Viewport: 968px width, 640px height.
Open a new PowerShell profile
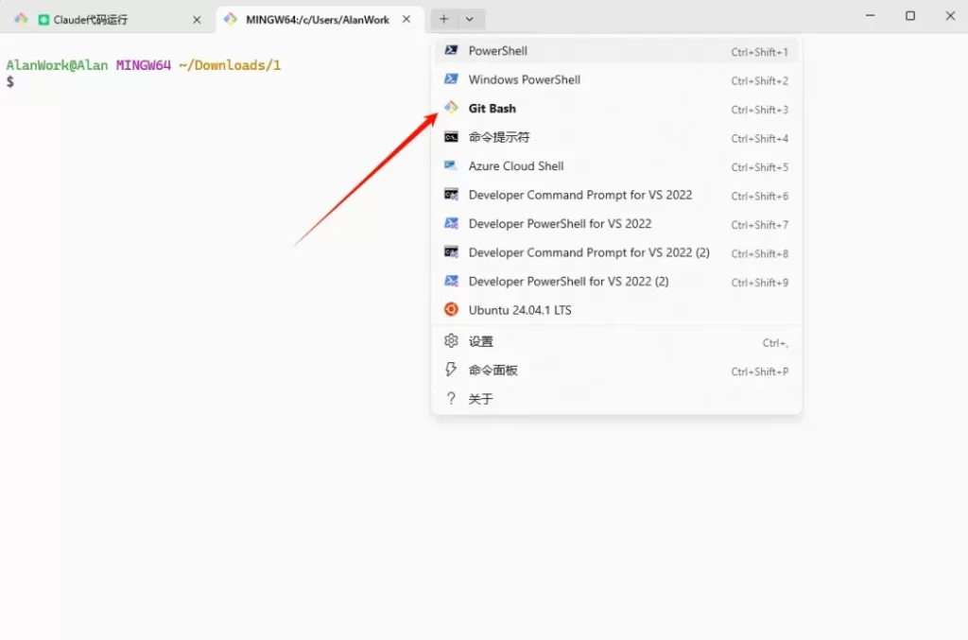click(x=616, y=51)
